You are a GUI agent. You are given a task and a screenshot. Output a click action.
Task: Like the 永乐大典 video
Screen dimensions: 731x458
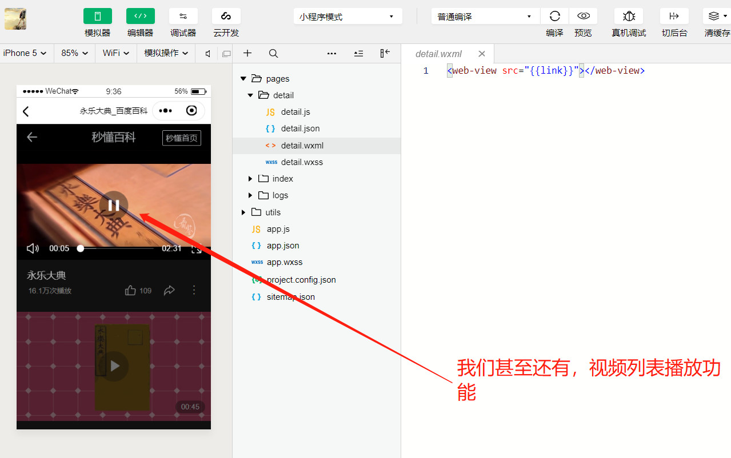click(131, 291)
